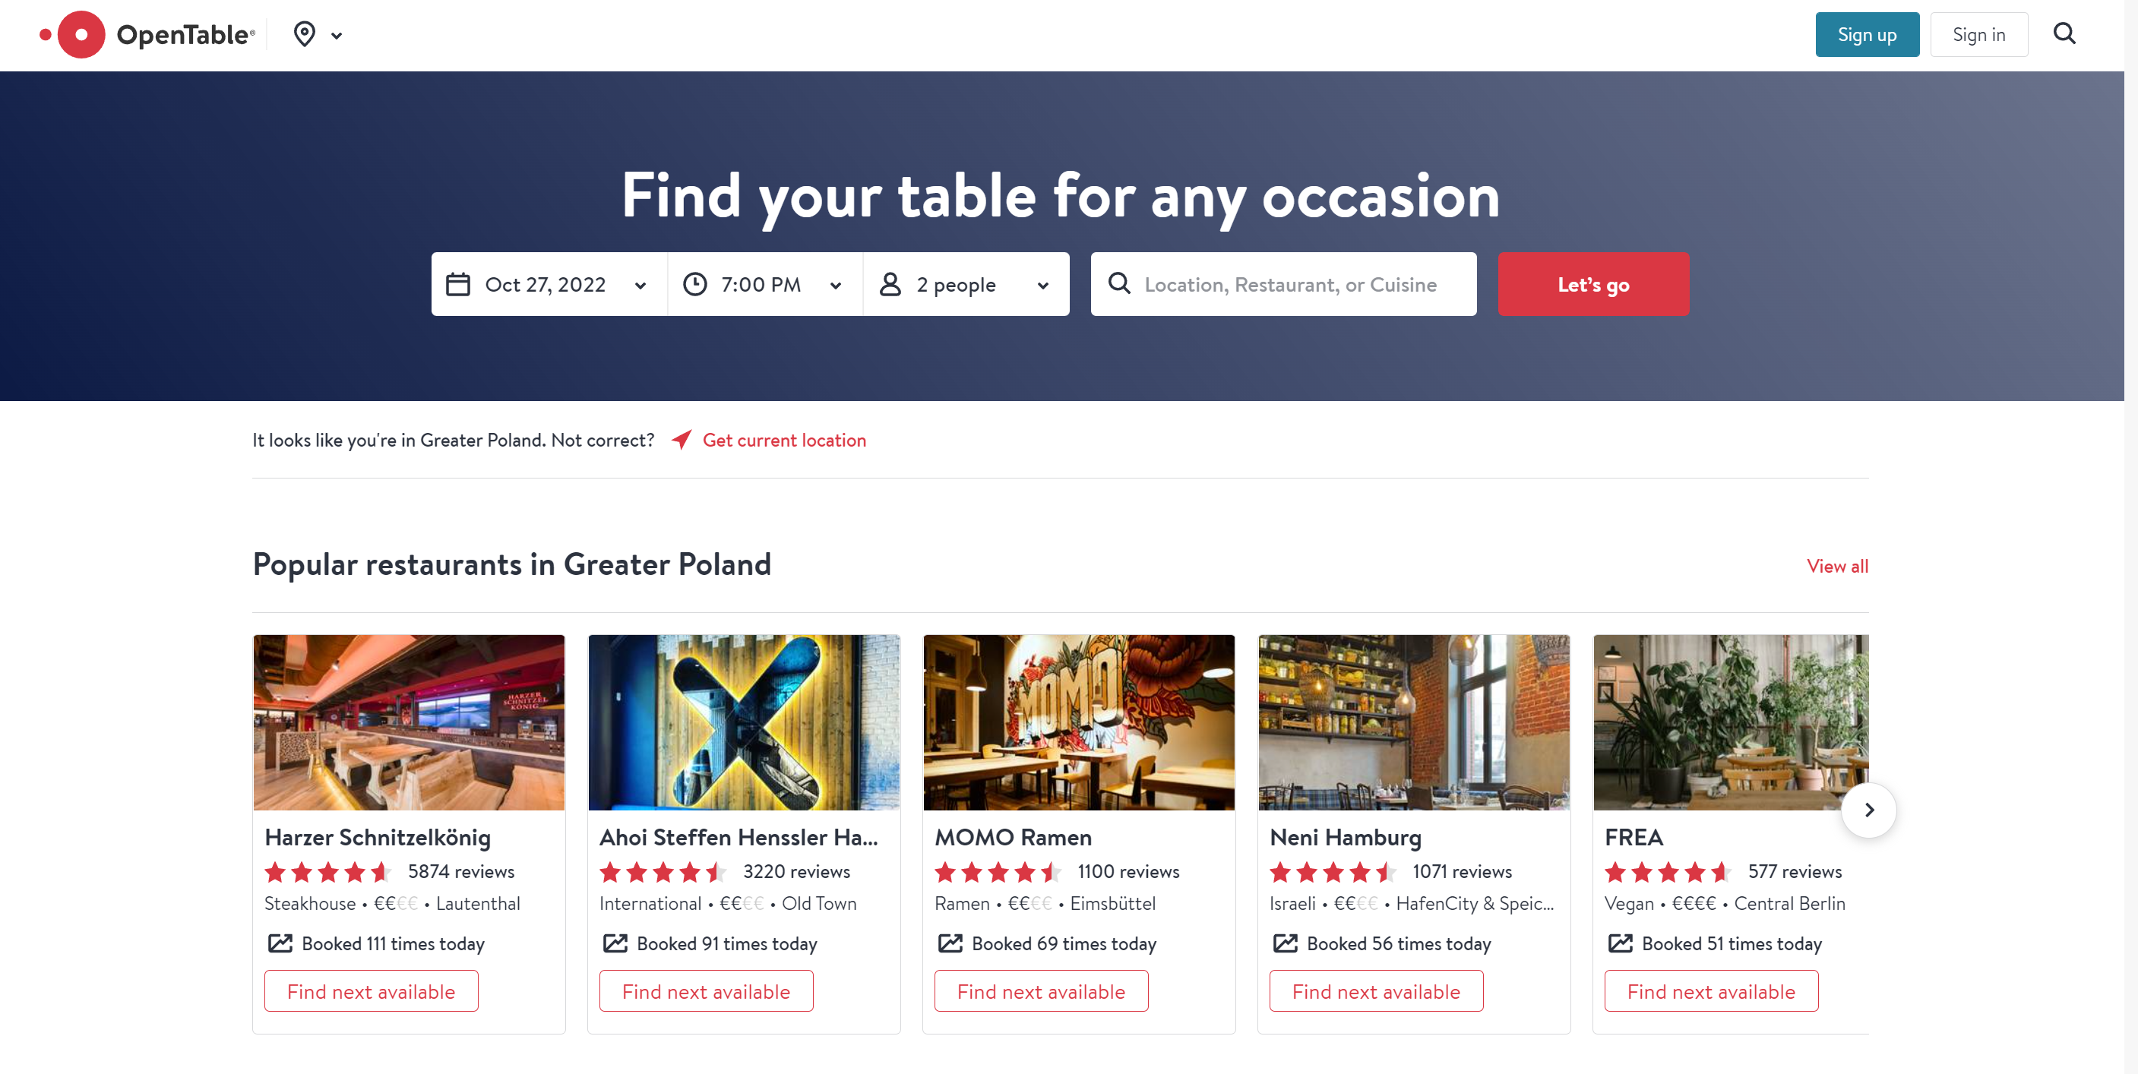The width and height of the screenshot is (2138, 1074).
Task: Click the navigation arrow beside Get current location
Action: coord(681,440)
